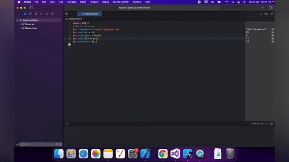Open the Find navigator magnifier icon
Image resolution: width=289 pixels, height=162 pixels.
coord(42,14)
